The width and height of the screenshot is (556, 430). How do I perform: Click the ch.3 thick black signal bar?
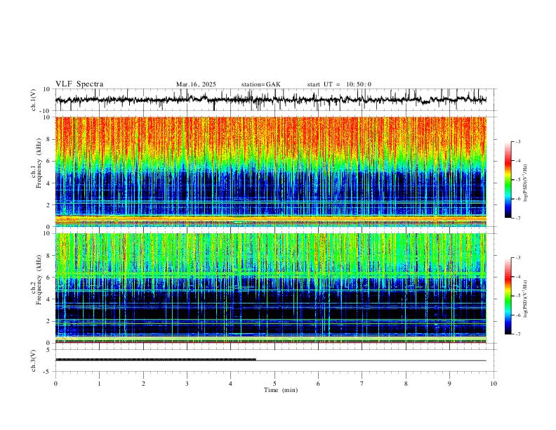tap(156, 360)
